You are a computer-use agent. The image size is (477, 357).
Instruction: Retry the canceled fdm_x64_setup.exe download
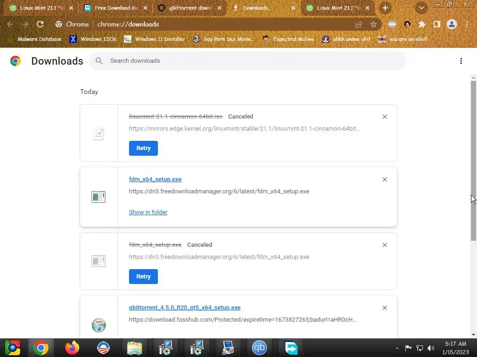pos(143,277)
